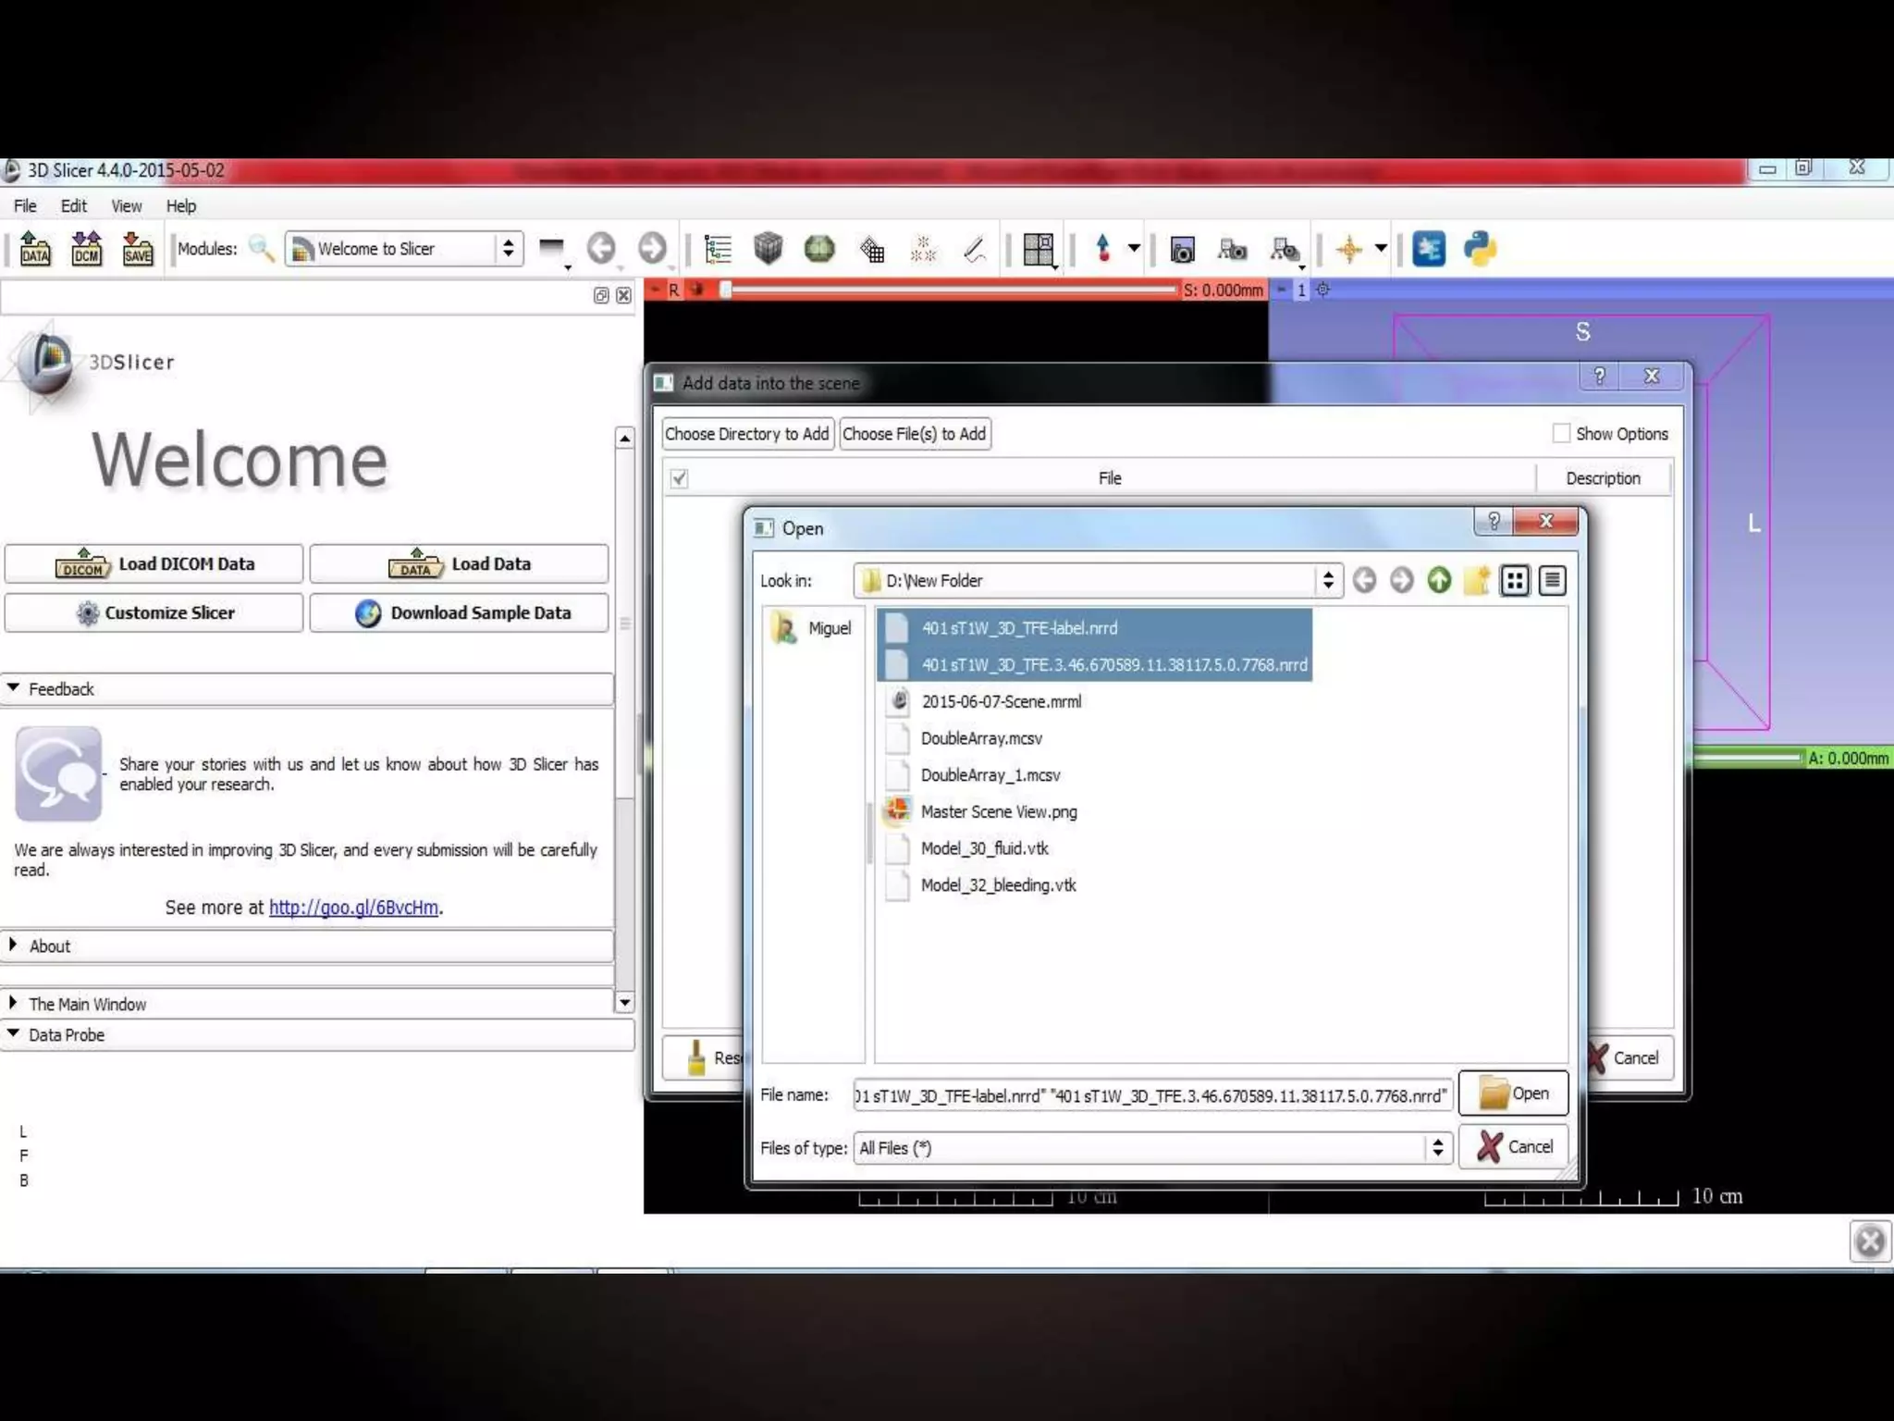Click the SAVE toolbar icon
Viewport: 1894px width, 1421px height.
pos(137,249)
